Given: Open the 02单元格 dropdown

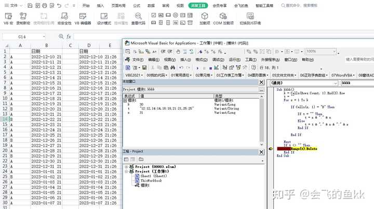Looking at the screenshot, I should [204, 75].
